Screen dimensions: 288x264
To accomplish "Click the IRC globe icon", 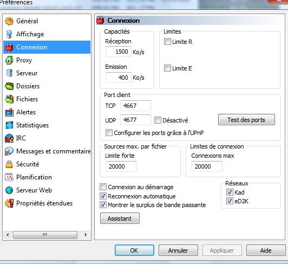I will [x=9, y=138].
